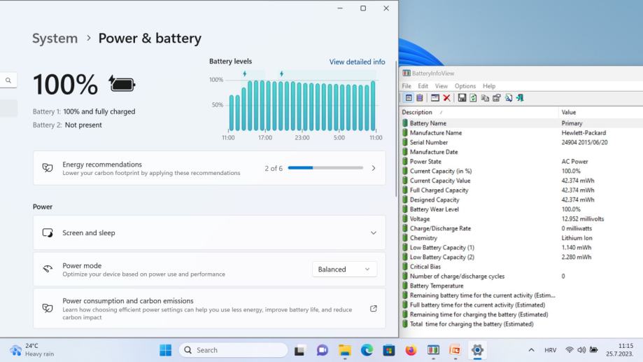Click the red X delete toolbar icon
The image size is (643, 362).
point(446,98)
